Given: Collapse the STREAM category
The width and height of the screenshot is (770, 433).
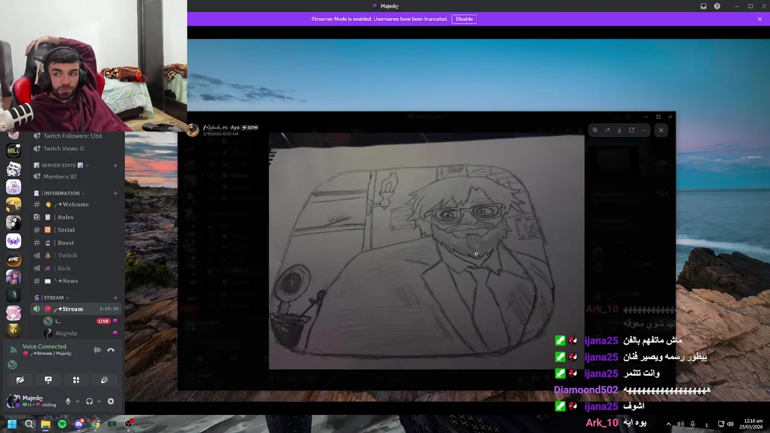Looking at the screenshot, I should [54, 298].
